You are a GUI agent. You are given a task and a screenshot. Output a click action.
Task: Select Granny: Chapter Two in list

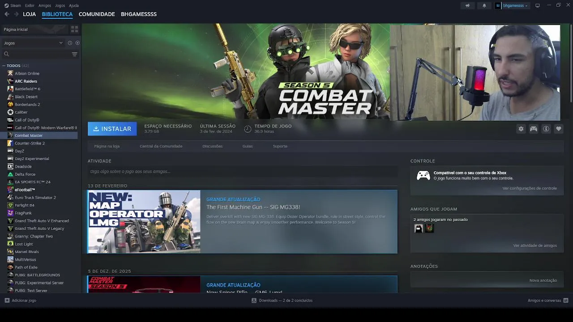pyautogui.click(x=34, y=236)
